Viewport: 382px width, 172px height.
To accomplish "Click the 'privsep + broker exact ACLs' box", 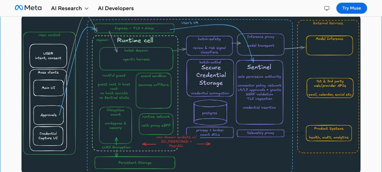I will [210, 132].
